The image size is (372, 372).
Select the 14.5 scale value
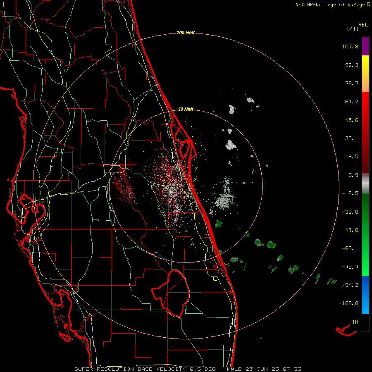[352, 157]
